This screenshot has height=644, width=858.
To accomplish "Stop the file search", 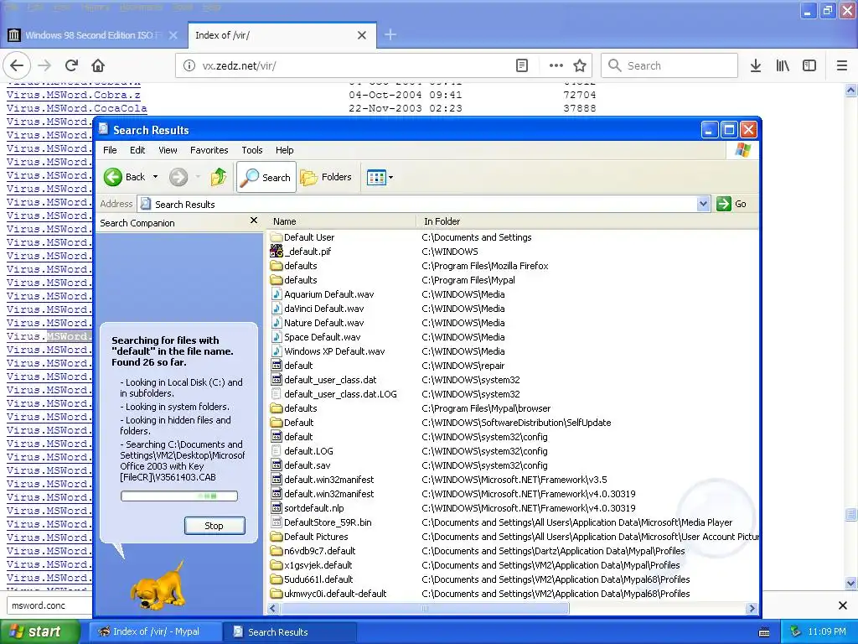I will (x=214, y=526).
